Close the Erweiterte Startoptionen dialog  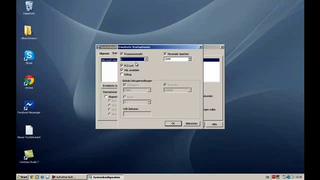[200, 47]
